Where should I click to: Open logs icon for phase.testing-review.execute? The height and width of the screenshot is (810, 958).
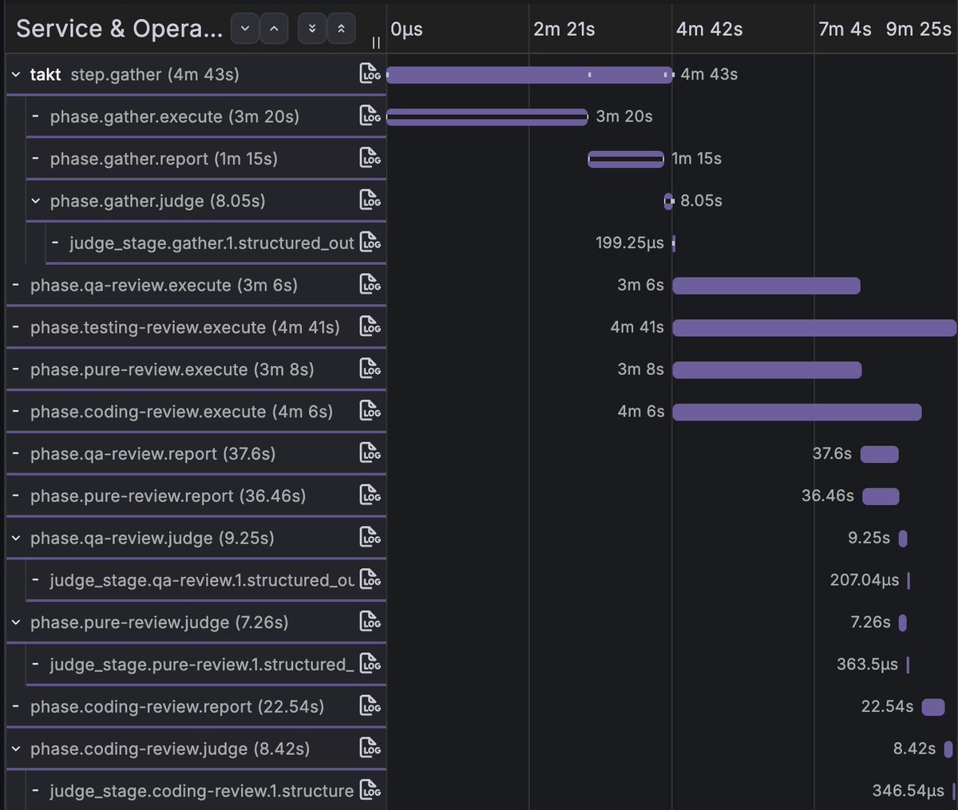point(370,326)
